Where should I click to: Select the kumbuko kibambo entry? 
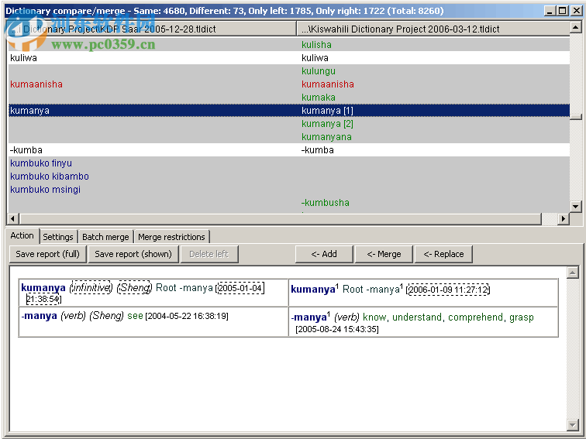click(50, 177)
